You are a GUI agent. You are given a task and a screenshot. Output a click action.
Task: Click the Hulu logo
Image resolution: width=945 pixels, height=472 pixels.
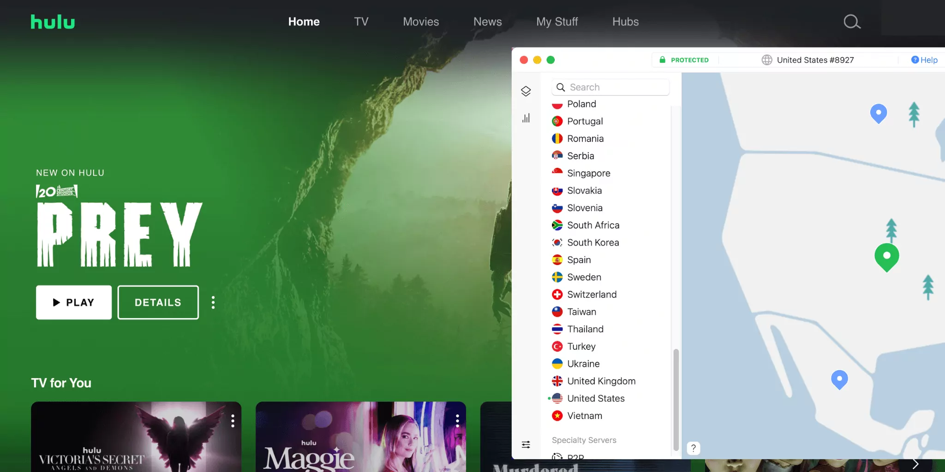[x=53, y=22]
